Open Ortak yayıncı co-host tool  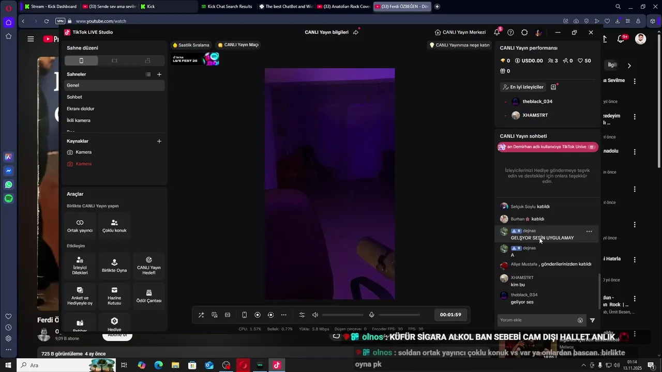[80, 226]
